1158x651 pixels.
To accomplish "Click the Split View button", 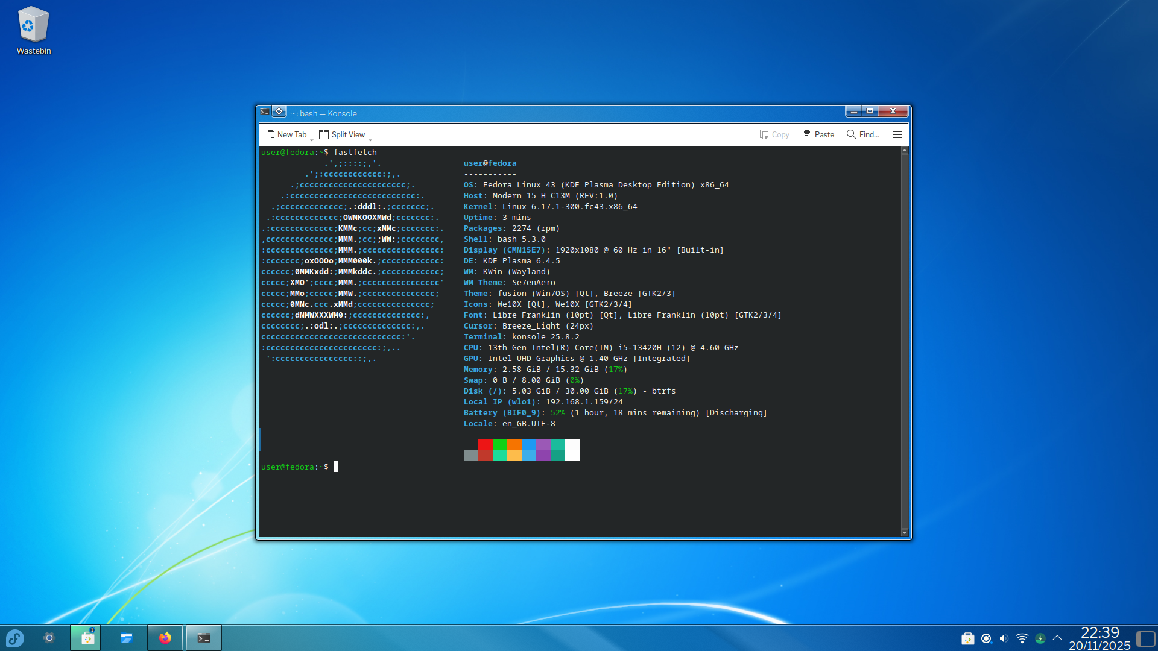I will 342,134.
